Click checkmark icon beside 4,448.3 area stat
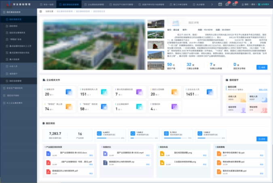The height and width of the screenshot is (183, 273). 99,134
